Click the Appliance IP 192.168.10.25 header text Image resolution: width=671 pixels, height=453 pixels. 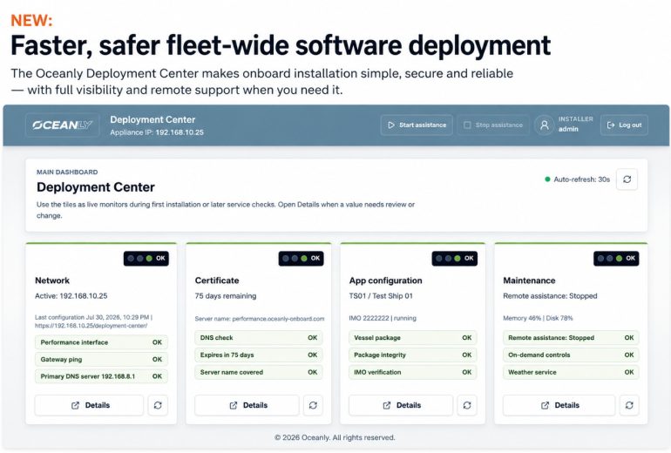point(157,132)
